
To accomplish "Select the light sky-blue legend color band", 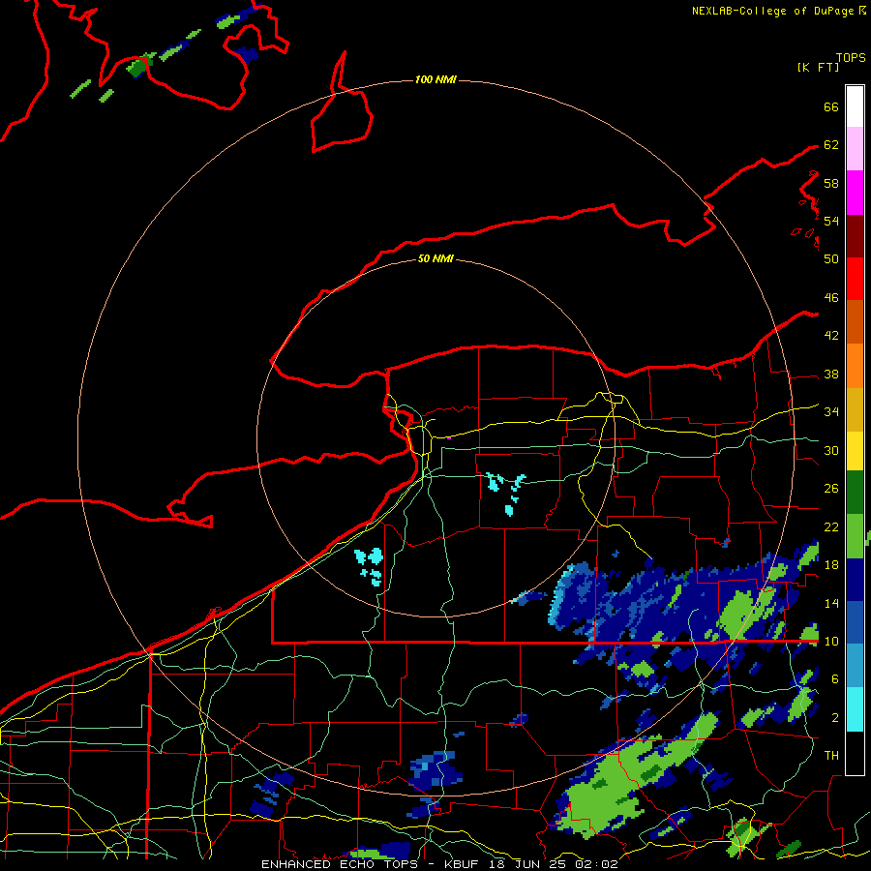I will [855, 666].
